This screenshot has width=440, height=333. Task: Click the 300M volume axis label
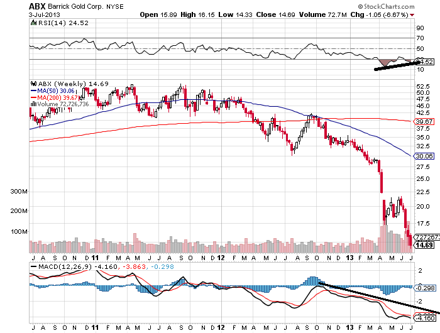19,192
